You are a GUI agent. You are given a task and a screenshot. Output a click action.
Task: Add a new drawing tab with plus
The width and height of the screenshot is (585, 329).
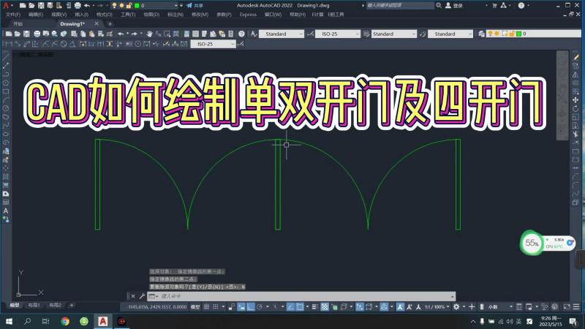coord(110,24)
